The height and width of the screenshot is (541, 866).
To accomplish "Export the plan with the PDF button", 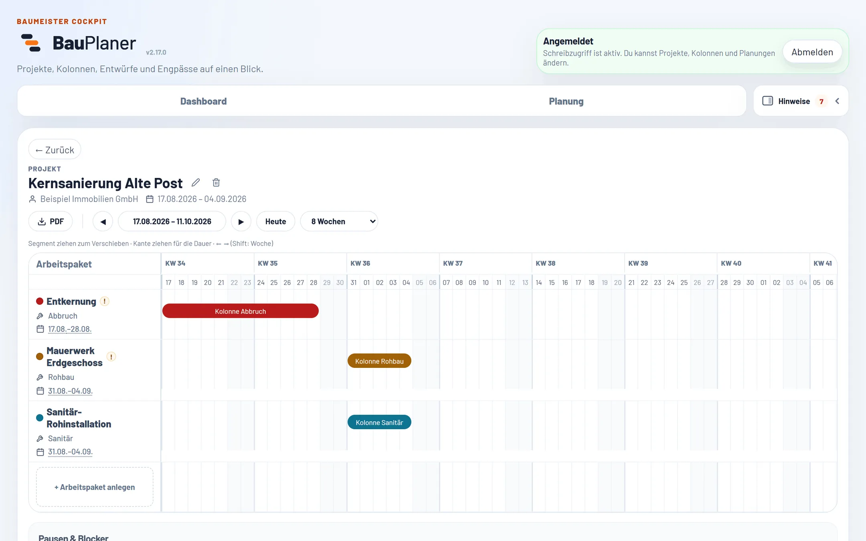I will (x=51, y=222).
